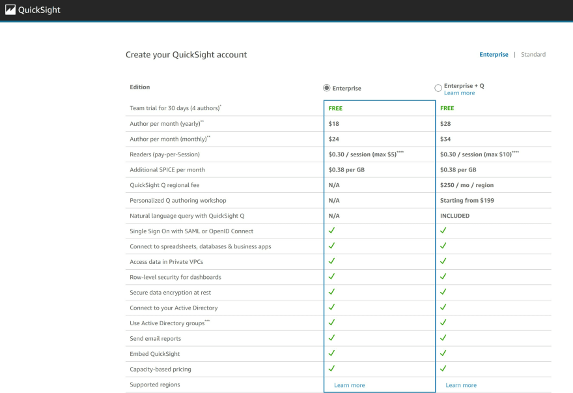
Task: Click Enterprise + Q checkmark for Row-level security
Action: click(x=443, y=276)
